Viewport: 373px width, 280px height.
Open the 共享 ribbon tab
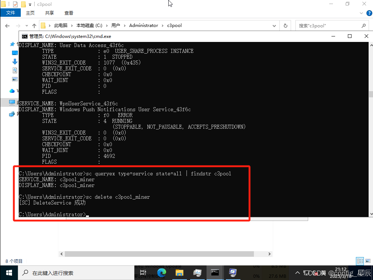pyautogui.click(x=50, y=13)
